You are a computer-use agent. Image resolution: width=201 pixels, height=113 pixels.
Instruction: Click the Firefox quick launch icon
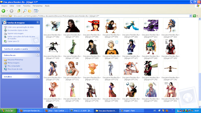[167, 110]
